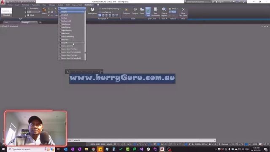
Task: Open the text height combo box
Action: tap(34, 12)
